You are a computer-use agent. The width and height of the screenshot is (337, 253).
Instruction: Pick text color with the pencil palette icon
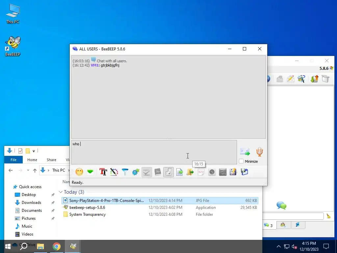click(114, 172)
